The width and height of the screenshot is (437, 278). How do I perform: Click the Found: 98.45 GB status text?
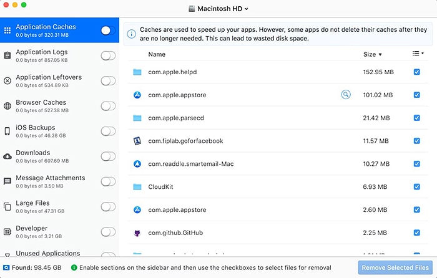pos(36,267)
